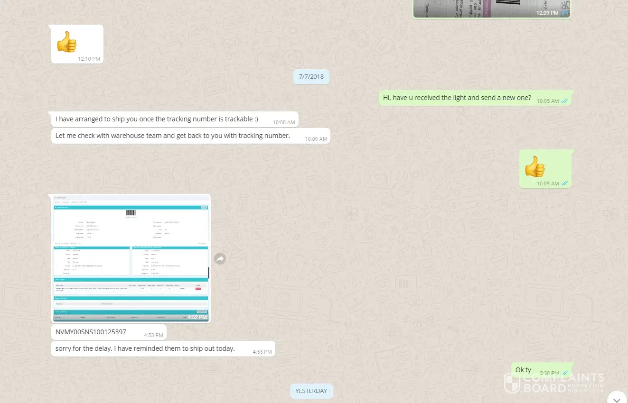Image resolution: width=628 pixels, height=403 pixels.
Task: Click 4:53 PM timestamp beside the tracking number
Action: coord(154,335)
